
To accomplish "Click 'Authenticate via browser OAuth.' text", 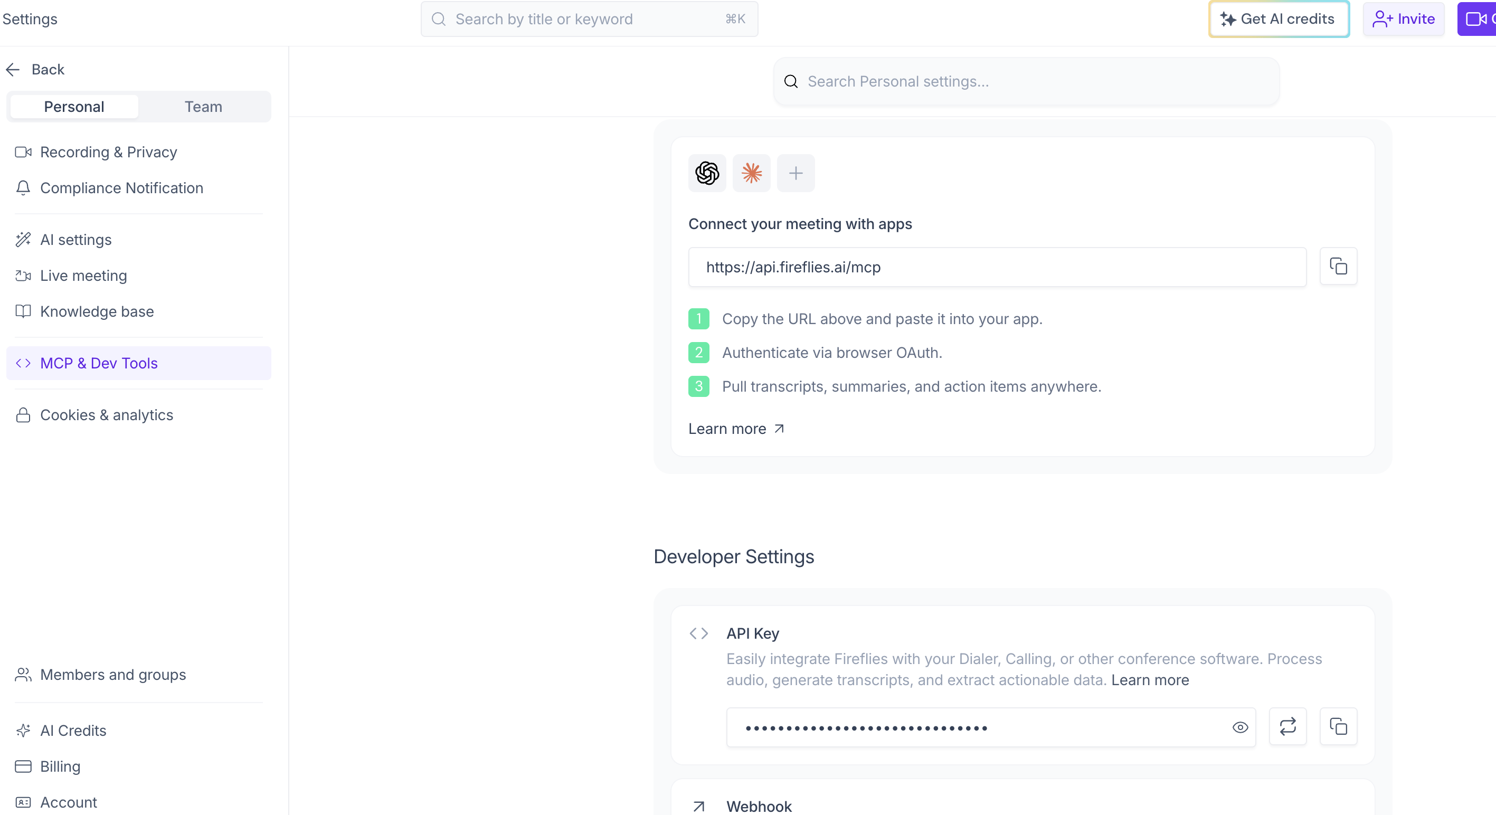I will (831, 353).
